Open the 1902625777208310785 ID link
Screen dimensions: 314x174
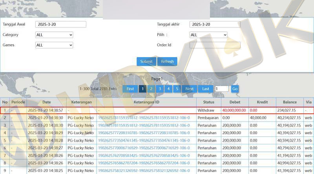[x=144, y=133]
